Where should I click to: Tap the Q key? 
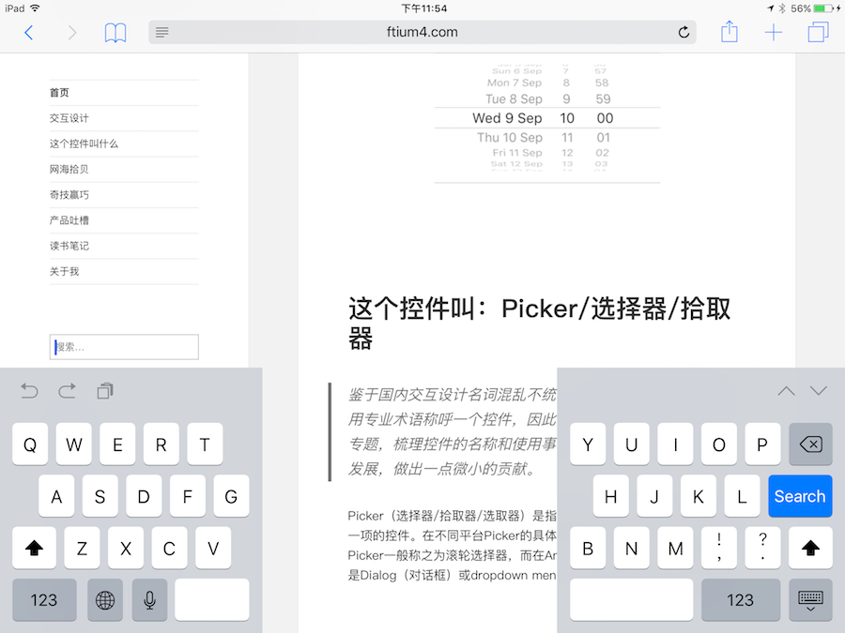[x=30, y=445]
